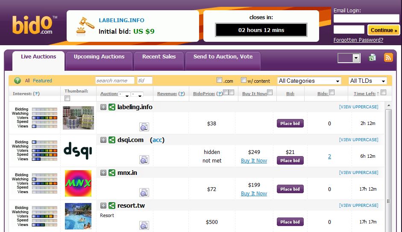Open the LABELING.INFO featured auction link

pos(121,20)
